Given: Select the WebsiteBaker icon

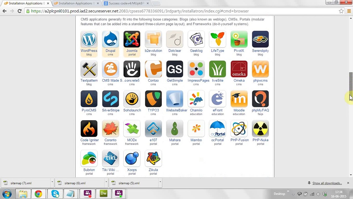Looking at the screenshot, I should (x=175, y=99).
